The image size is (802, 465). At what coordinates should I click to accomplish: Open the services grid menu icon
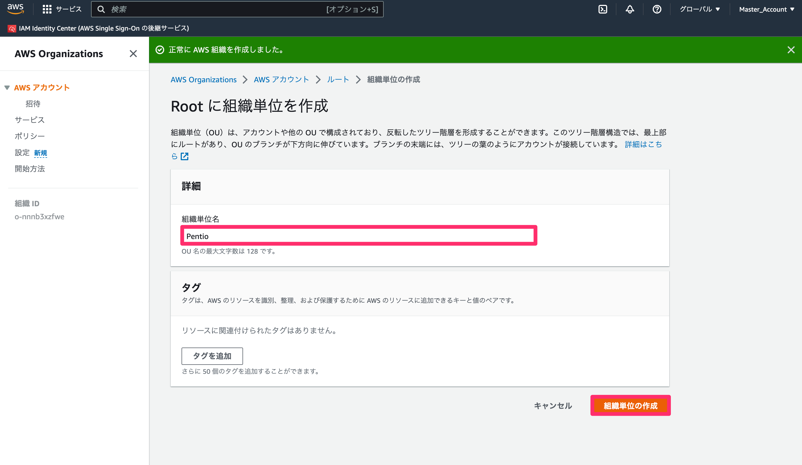47,9
